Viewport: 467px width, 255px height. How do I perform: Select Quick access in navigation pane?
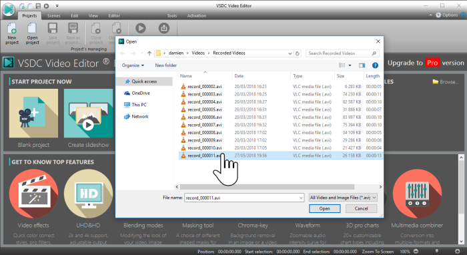click(x=144, y=81)
